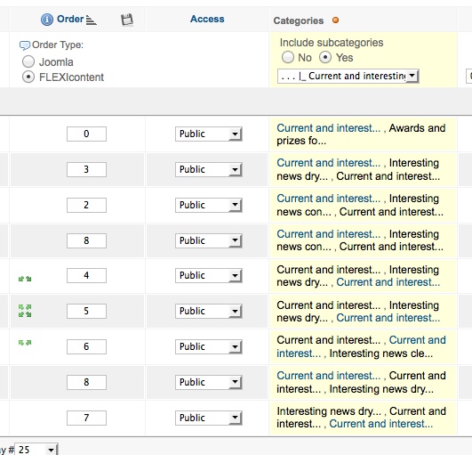This screenshot has width=472, height=455.
Task: Click the reorder arrows in the order 6 row
Action: (x=25, y=343)
